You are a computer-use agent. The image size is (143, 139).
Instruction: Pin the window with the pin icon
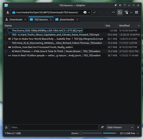[x=116, y=5]
